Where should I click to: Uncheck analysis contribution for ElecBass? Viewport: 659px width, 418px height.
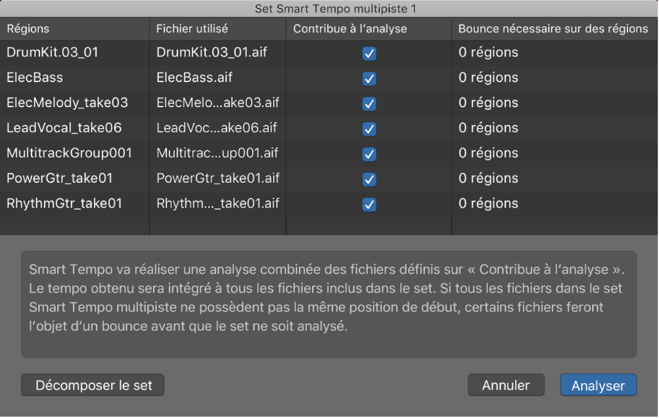(x=370, y=78)
